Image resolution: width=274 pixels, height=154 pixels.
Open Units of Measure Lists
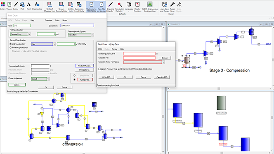[x=50, y=7]
